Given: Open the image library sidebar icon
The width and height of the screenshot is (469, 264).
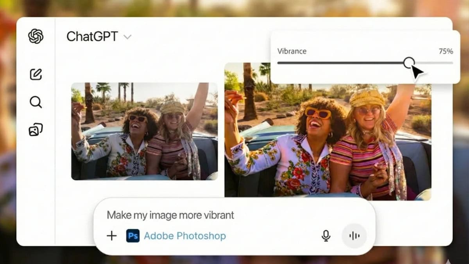Looking at the screenshot, I should (36, 130).
